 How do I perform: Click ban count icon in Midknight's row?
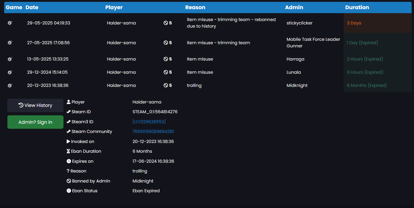click(166, 85)
